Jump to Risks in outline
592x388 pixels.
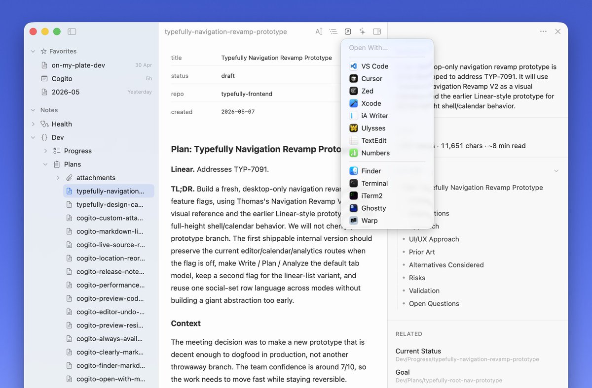tap(417, 278)
